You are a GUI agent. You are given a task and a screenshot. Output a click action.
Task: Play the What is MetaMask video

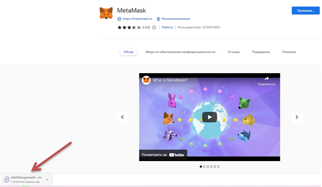click(210, 117)
